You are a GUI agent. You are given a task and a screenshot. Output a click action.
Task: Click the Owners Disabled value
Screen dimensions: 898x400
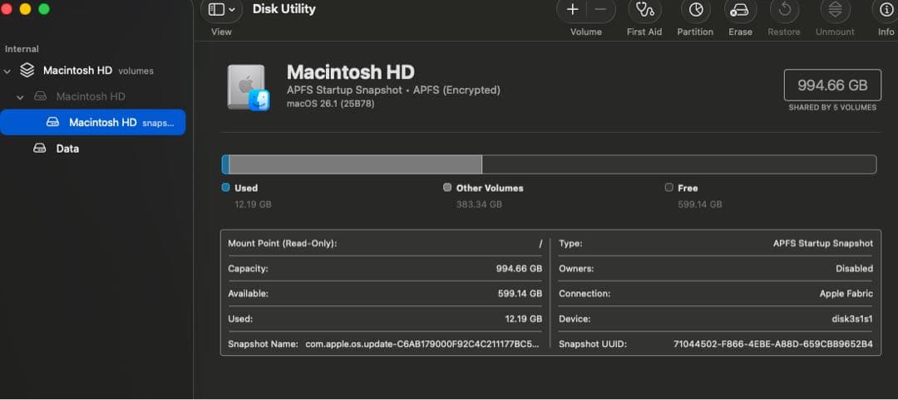855,269
